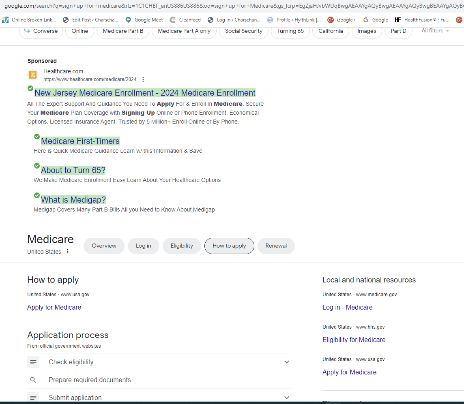Image resolution: width=464 pixels, height=404 pixels.
Task: Click the search icon beside Prepare required documents
Action: click(33, 380)
